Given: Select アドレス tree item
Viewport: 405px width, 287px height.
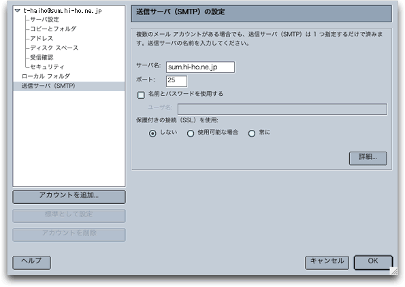Looking at the screenshot, I should pos(42,39).
